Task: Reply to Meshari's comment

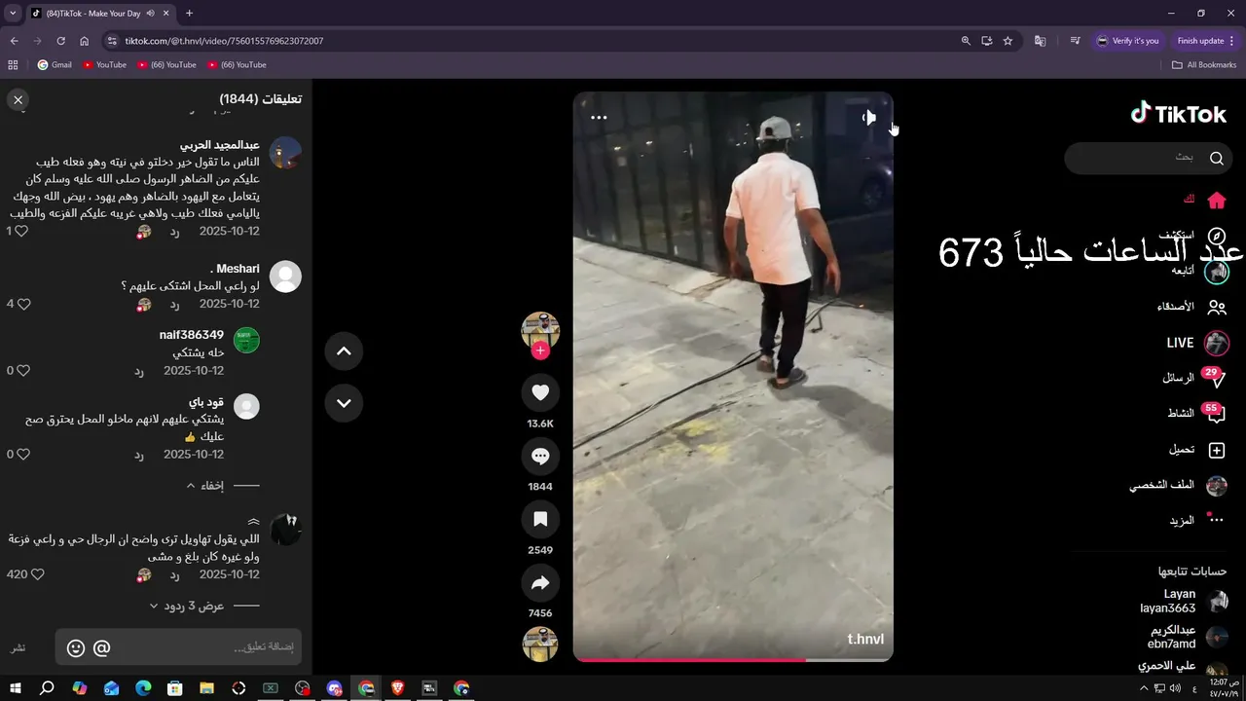Action: click(175, 304)
